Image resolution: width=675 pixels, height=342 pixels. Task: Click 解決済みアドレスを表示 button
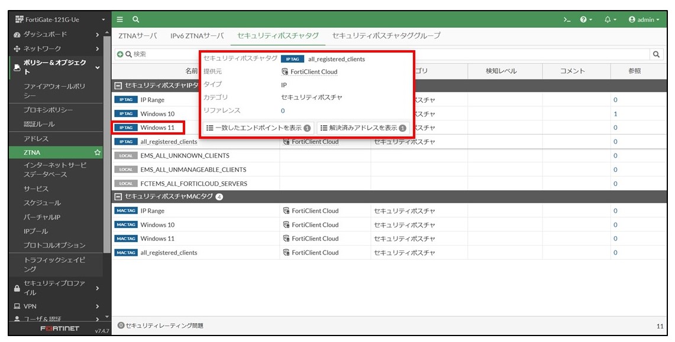coord(363,128)
